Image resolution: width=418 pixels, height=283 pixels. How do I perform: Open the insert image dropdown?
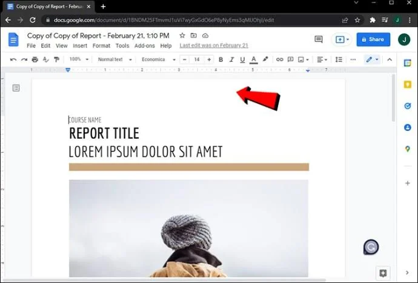304,59
